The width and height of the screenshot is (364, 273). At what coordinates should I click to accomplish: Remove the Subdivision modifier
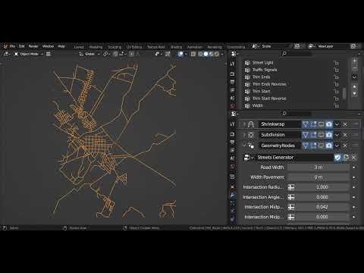[x=345, y=135]
